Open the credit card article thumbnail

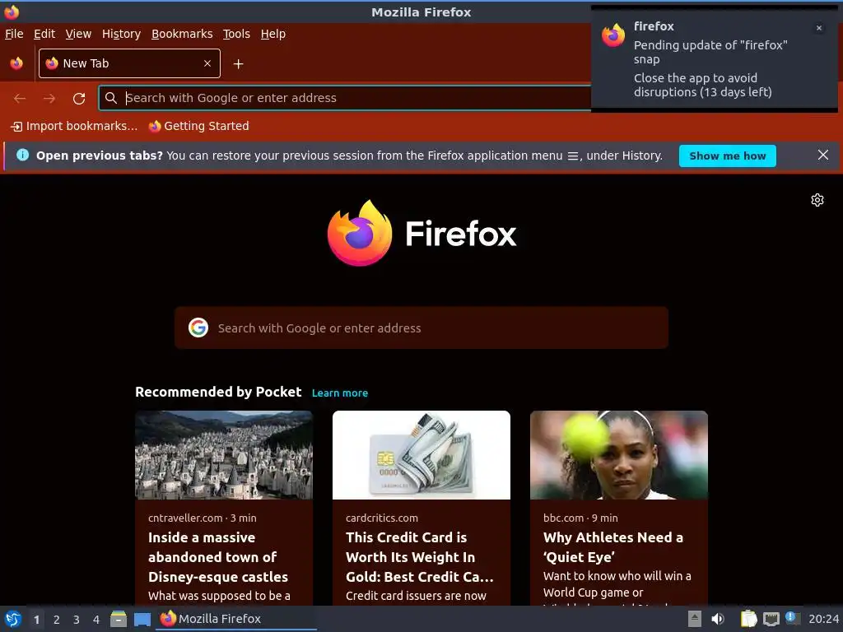(x=421, y=455)
